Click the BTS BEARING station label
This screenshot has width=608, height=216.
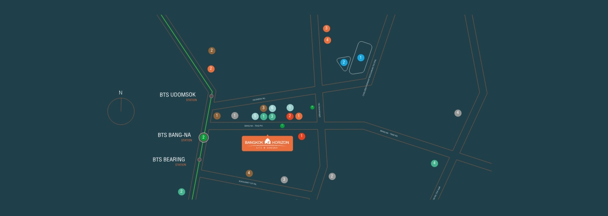tap(169, 160)
